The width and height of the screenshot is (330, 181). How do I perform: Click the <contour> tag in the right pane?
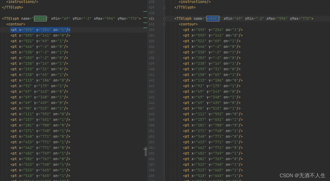coord(188,24)
